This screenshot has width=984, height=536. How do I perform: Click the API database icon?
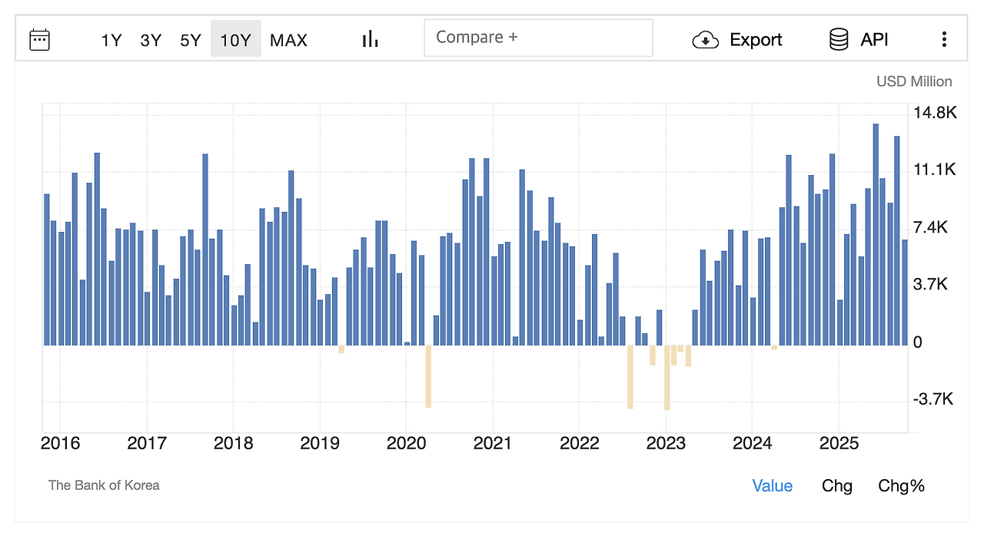(x=839, y=39)
